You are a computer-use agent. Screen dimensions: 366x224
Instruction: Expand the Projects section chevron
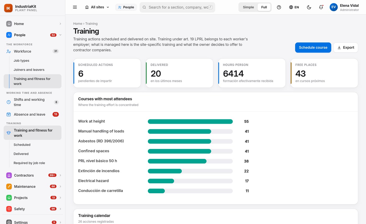[60, 198]
